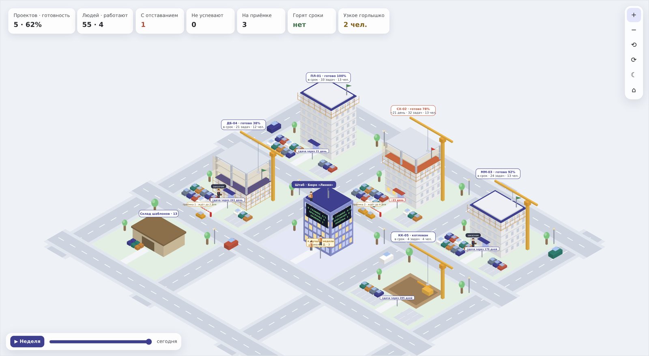Select the ДБ-04 project label
This screenshot has height=356, width=649.
pos(243,125)
